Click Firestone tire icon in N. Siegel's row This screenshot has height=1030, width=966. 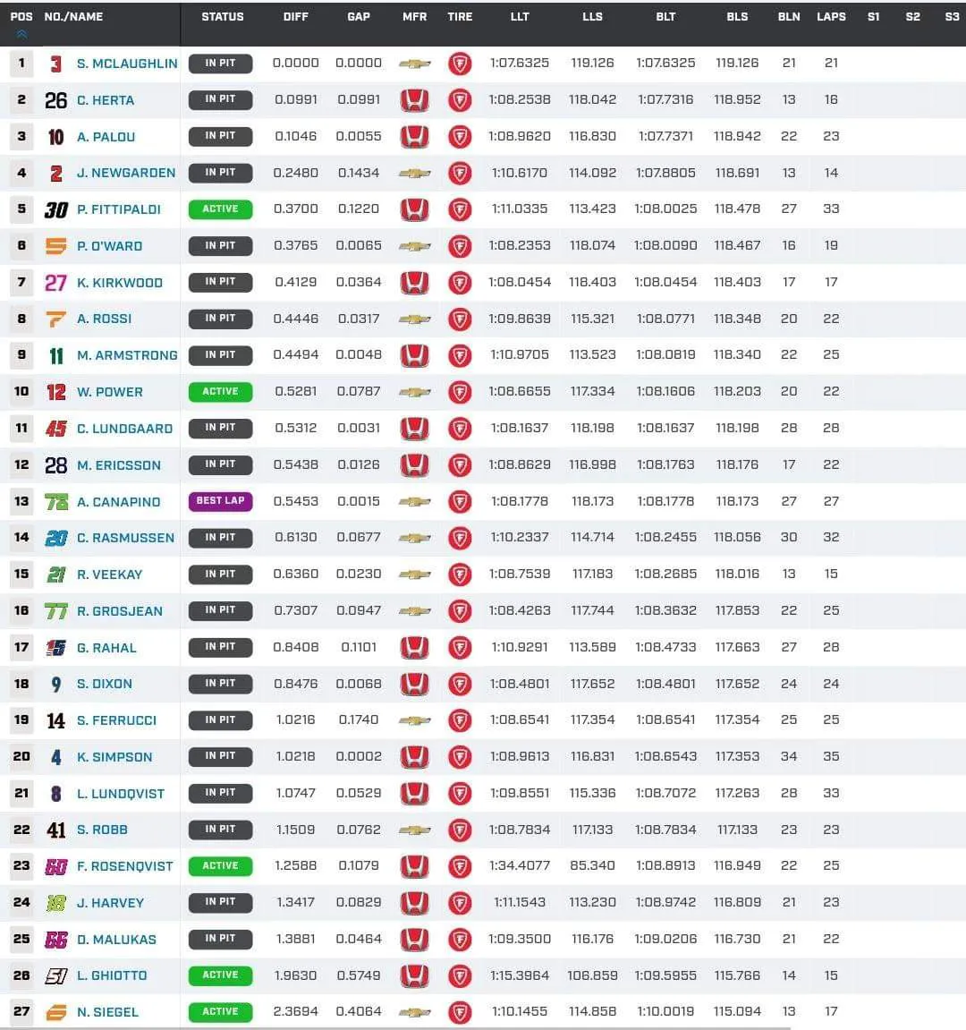[x=460, y=1012]
